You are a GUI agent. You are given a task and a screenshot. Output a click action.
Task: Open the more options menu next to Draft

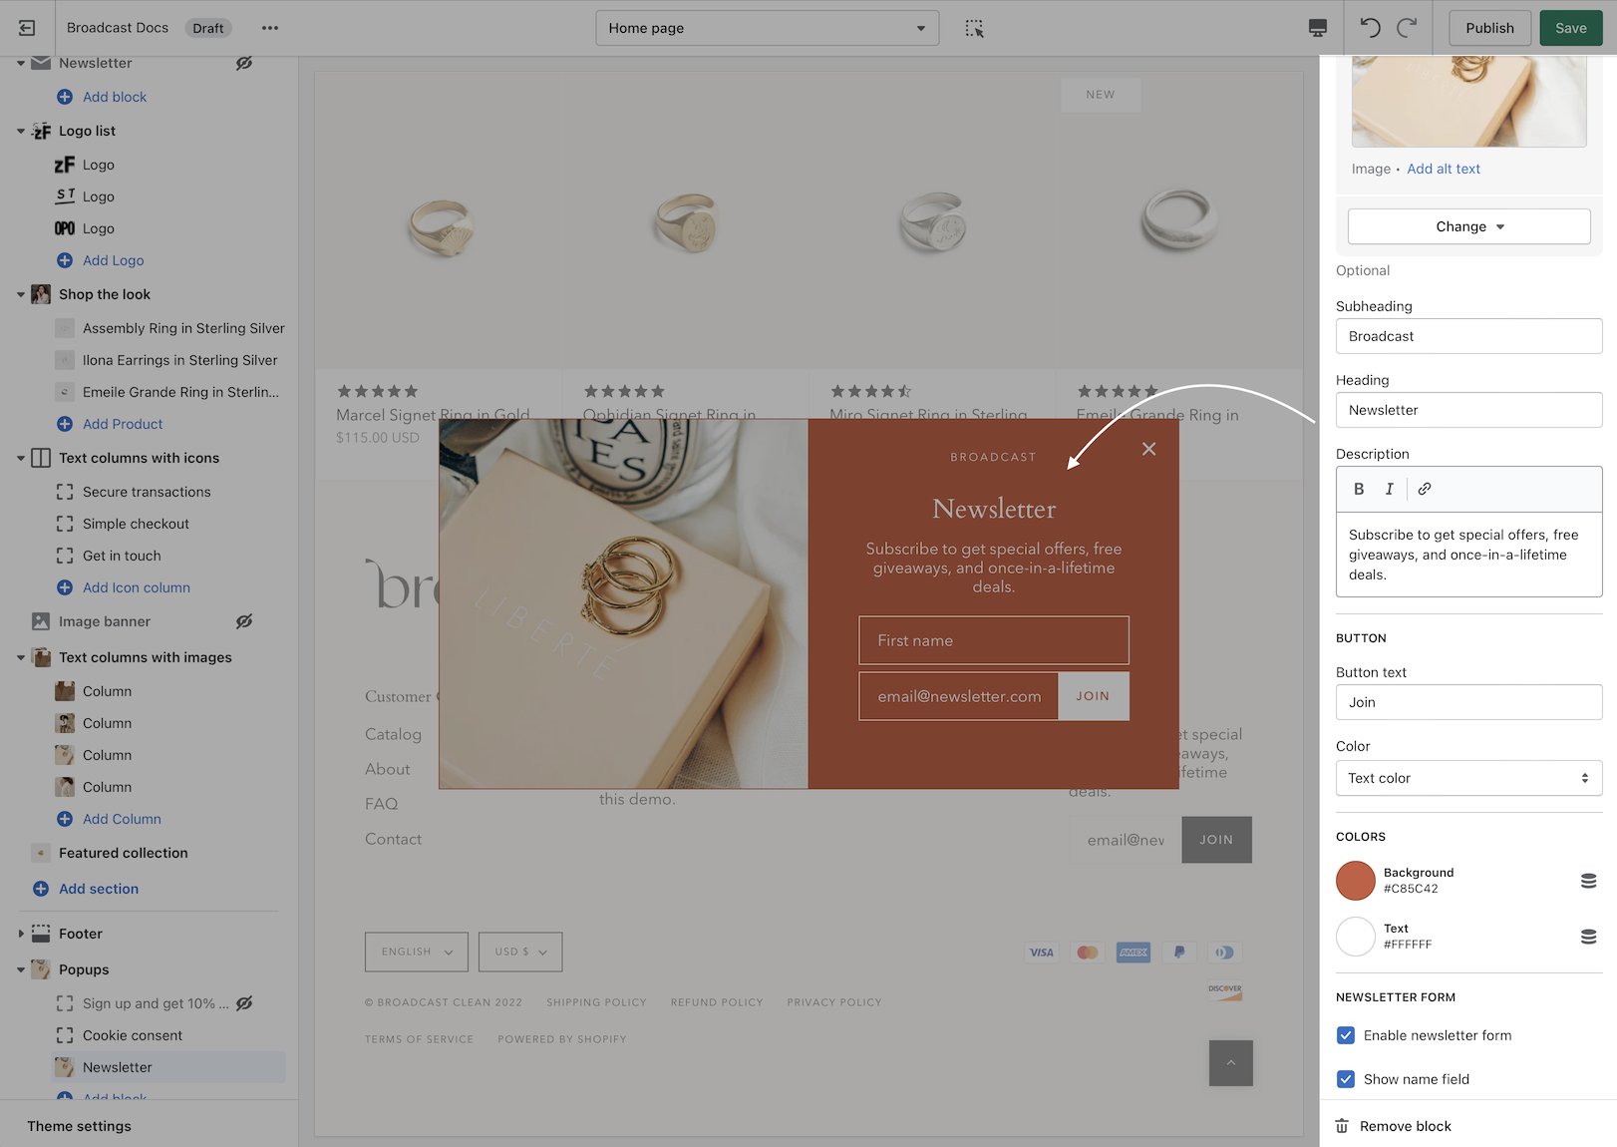pos(268,28)
